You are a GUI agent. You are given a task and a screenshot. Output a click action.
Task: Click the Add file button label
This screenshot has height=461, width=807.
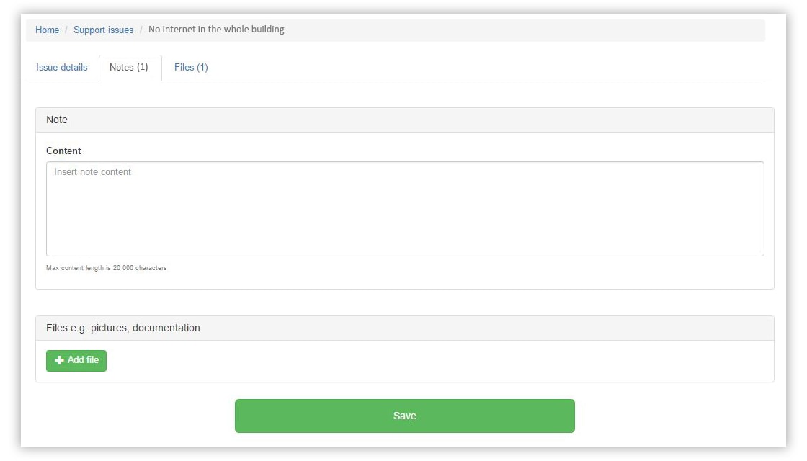coord(83,360)
